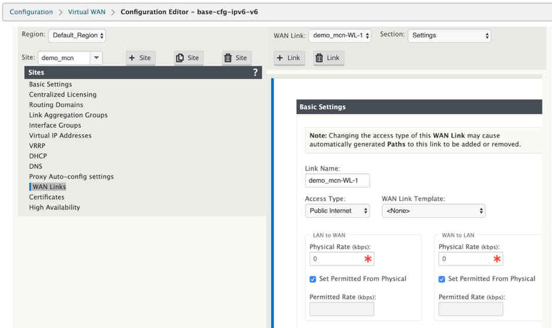Select DNS in the Sites list

(x=35, y=166)
